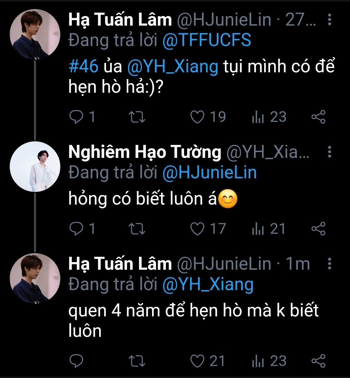
Task: Reply to Nghiêm Hạo Tường's tweet
Action: 77,229
